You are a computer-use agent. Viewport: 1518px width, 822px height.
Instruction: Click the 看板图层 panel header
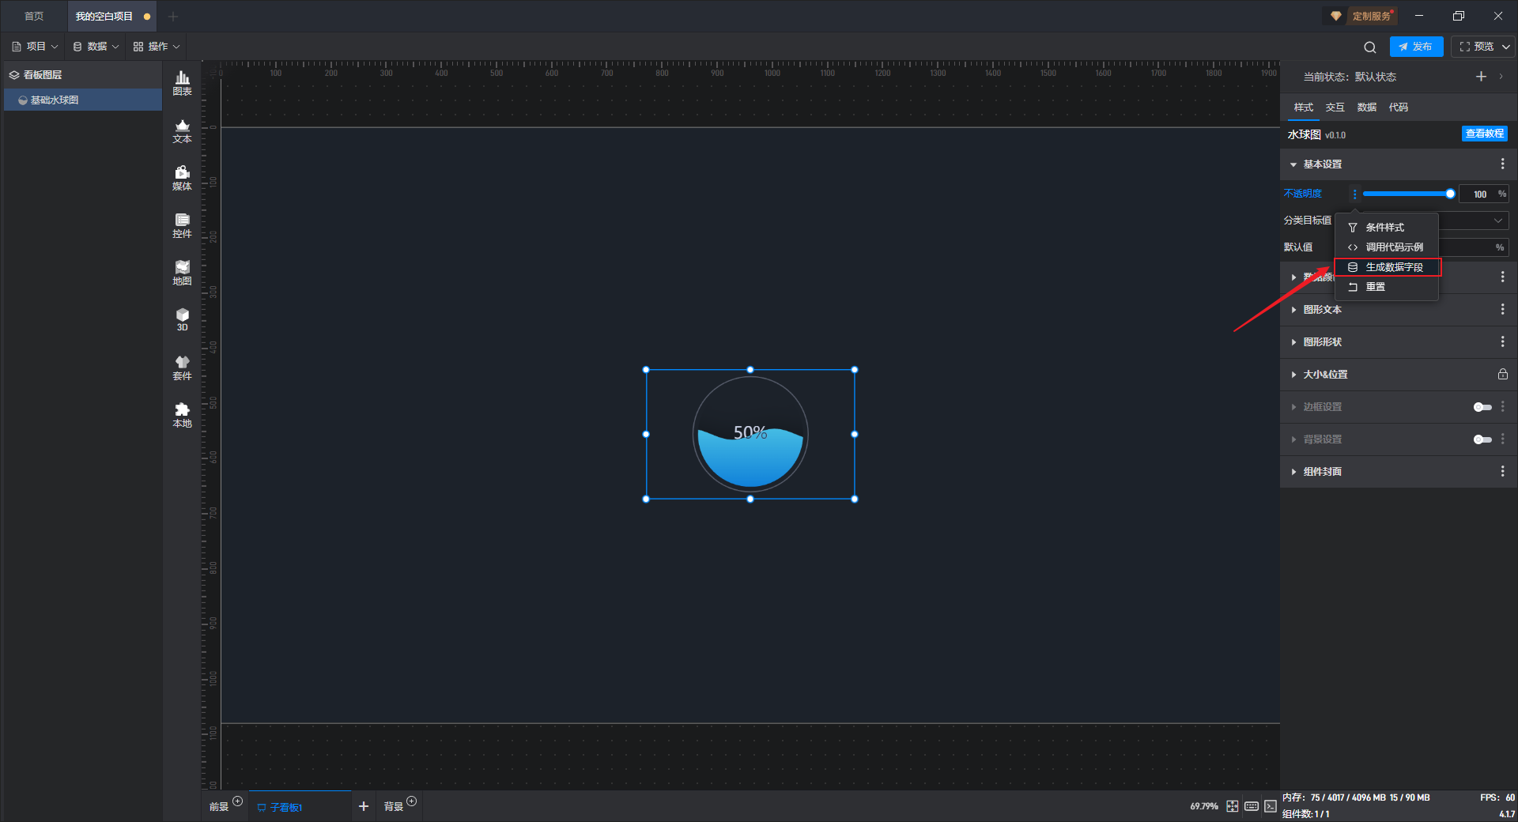pyautogui.click(x=83, y=74)
